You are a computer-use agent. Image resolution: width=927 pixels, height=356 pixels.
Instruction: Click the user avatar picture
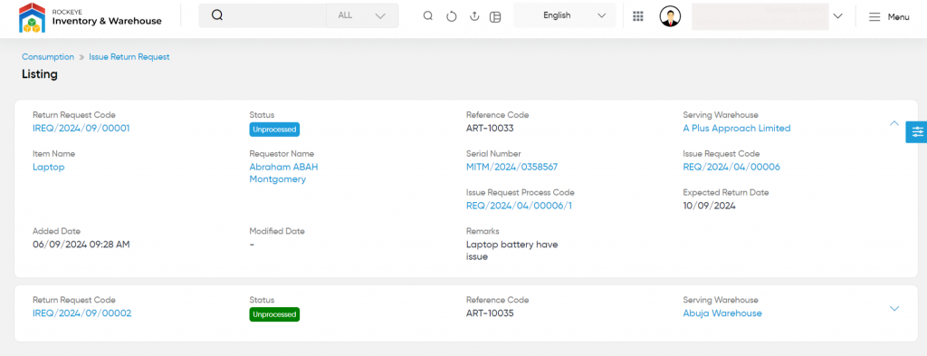coord(670,16)
